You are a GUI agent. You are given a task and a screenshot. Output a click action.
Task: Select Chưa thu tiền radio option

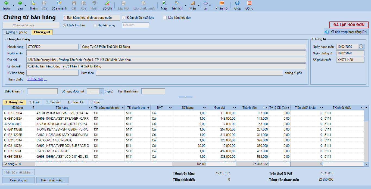[65, 25]
